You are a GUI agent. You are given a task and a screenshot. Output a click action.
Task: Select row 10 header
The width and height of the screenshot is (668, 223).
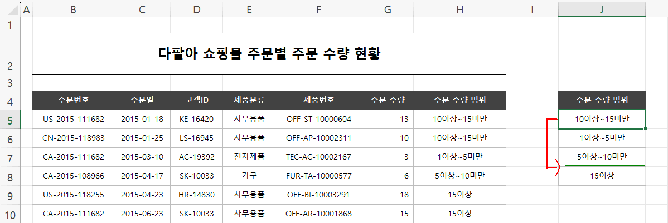click(10, 214)
